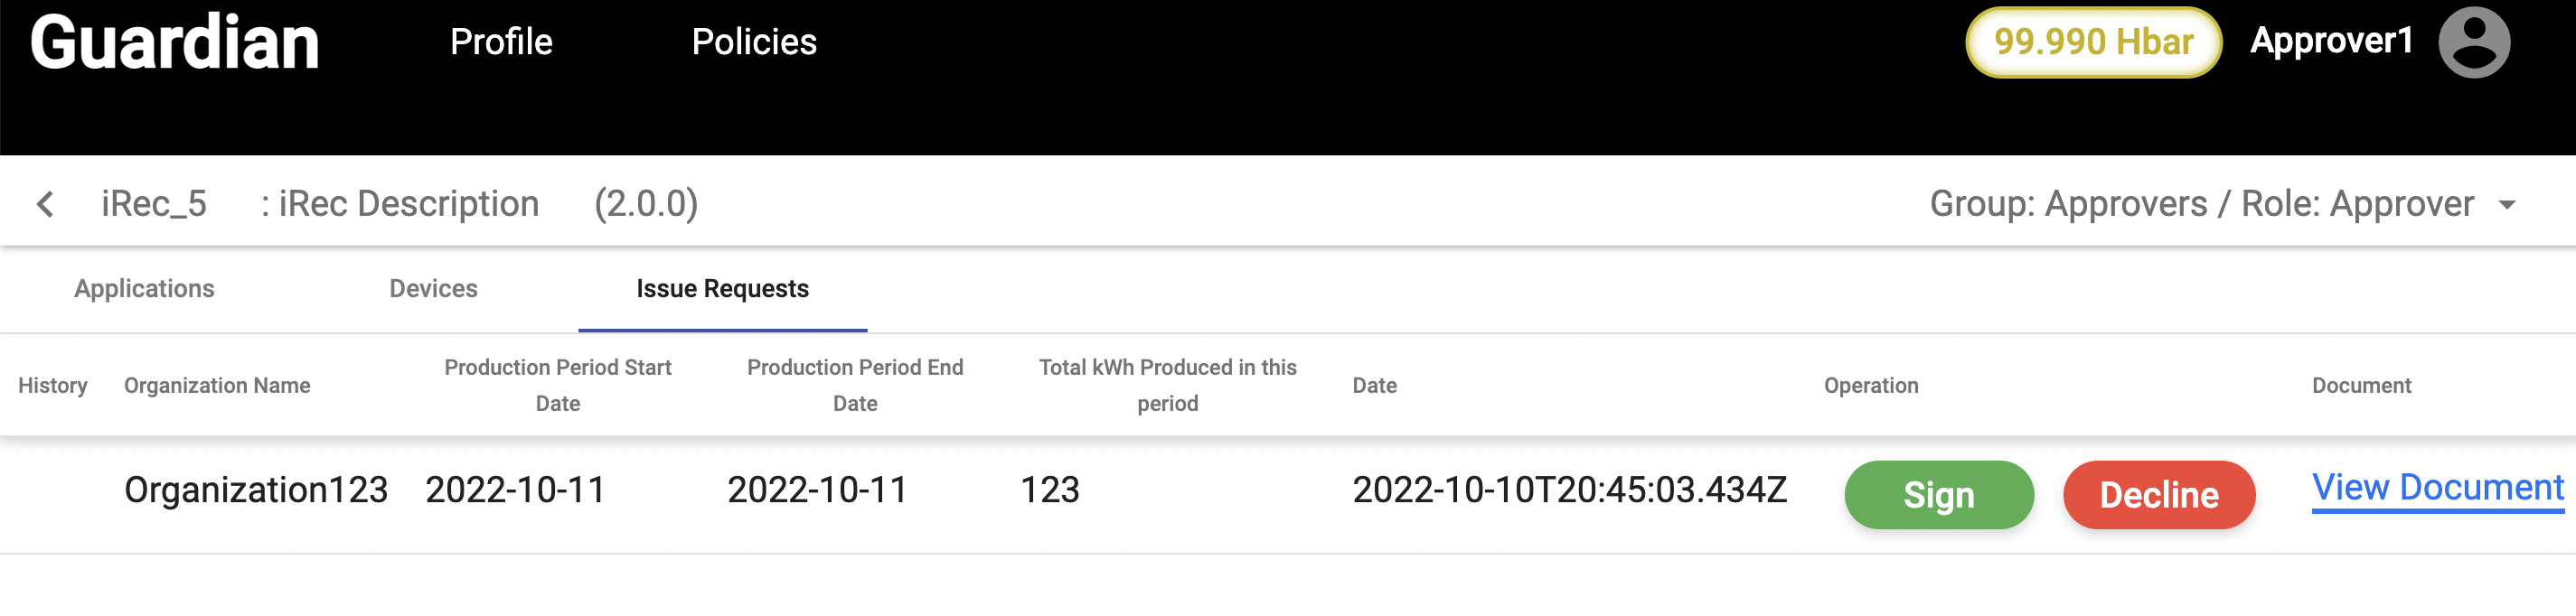Switch to the Applications tab

click(x=144, y=289)
